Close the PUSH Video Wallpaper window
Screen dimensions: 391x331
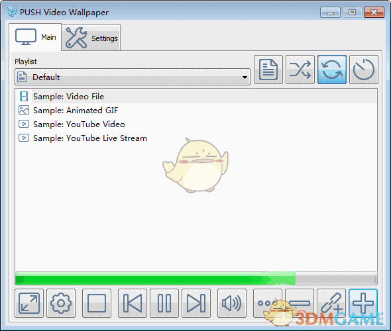374,12
